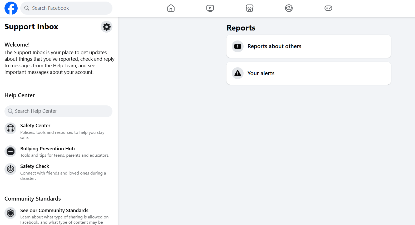Viewport: 415px width, 225px height.
Task: Open Support Inbox settings gear
Action: pyautogui.click(x=106, y=27)
